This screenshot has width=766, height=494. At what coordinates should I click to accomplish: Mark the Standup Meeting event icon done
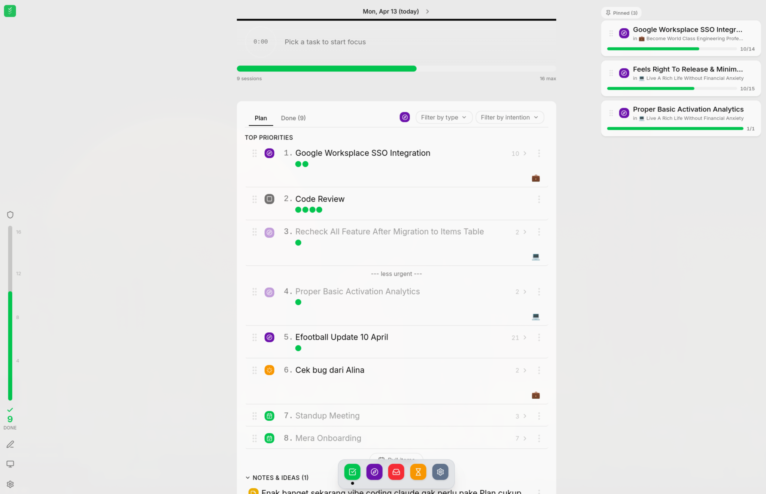[269, 416]
